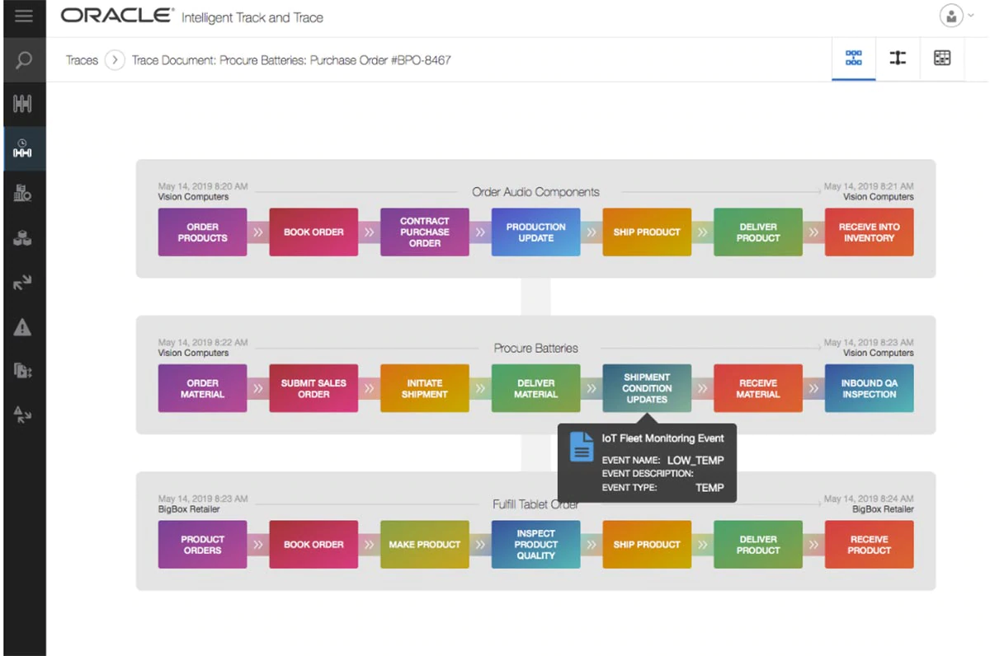Click the Inspect Product Quality step
Viewport: 990px width, 656px height.
[x=535, y=545]
